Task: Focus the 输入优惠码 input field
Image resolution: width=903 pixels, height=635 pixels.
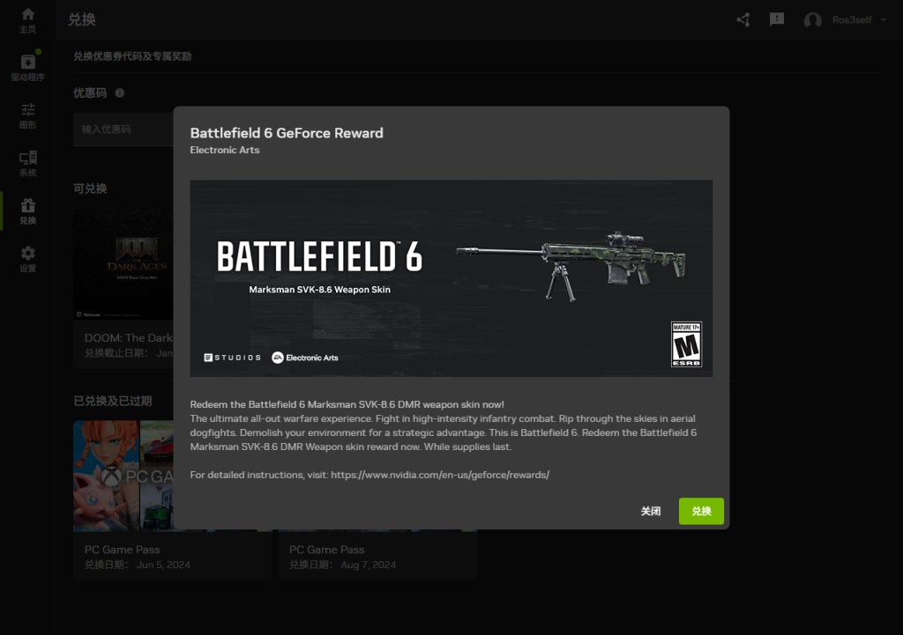Action: point(123,129)
